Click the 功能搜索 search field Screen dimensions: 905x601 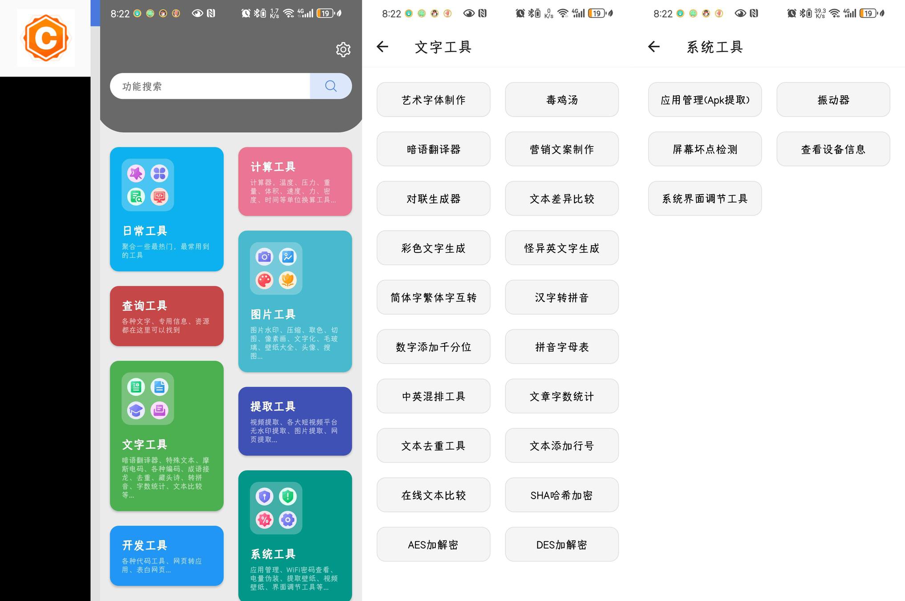(209, 86)
